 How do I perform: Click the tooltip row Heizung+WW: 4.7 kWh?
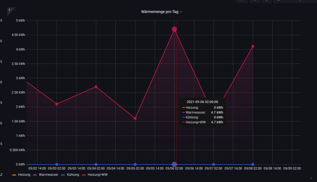(x=203, y=122)
